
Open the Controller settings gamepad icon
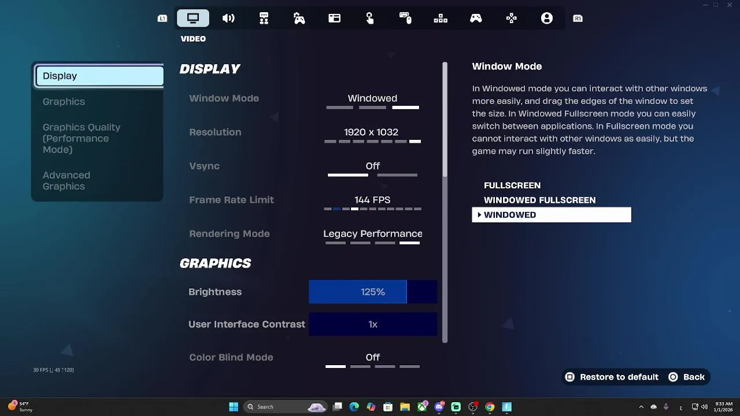tap(476, 18)
